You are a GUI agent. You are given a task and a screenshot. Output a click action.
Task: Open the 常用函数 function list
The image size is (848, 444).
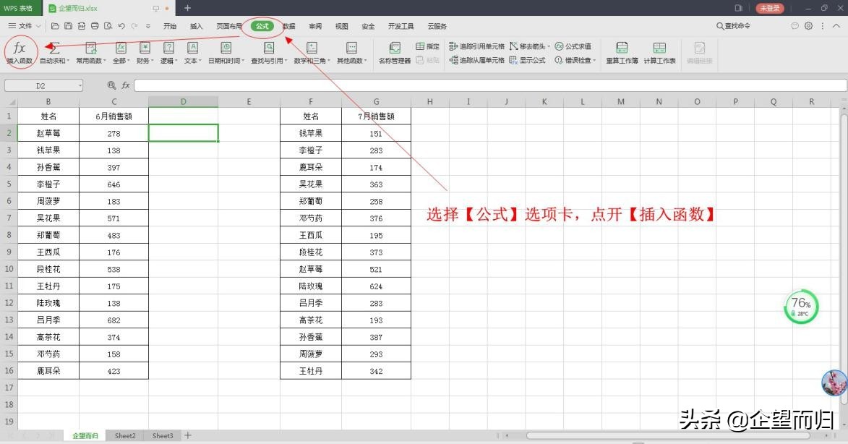tap(91, 53)
